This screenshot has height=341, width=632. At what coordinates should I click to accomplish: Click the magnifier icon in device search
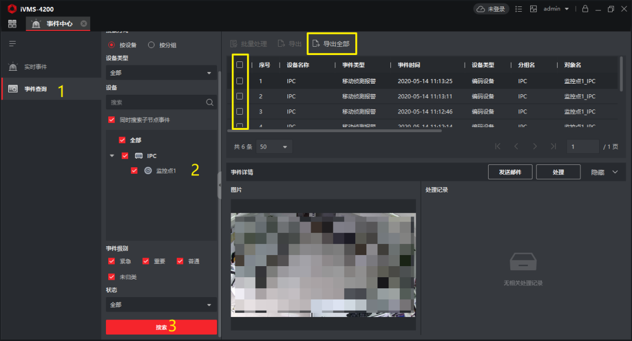coord(209,102)
